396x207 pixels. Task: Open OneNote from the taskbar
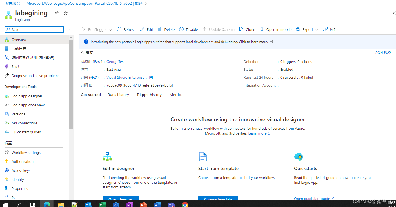(x=130, y=205)
